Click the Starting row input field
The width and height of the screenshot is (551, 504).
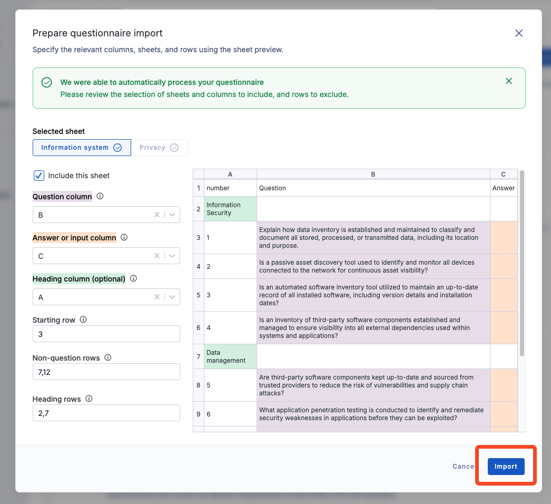tap(106, 334)
